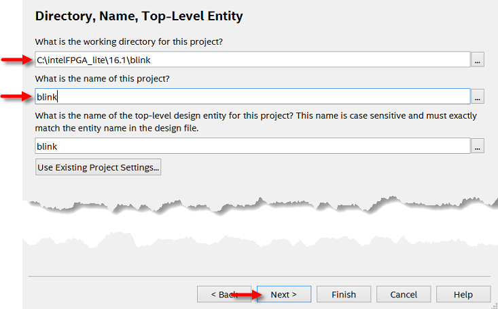Click Finish to complete the wizard
The image size is (498, 309).
click(344, 294)
